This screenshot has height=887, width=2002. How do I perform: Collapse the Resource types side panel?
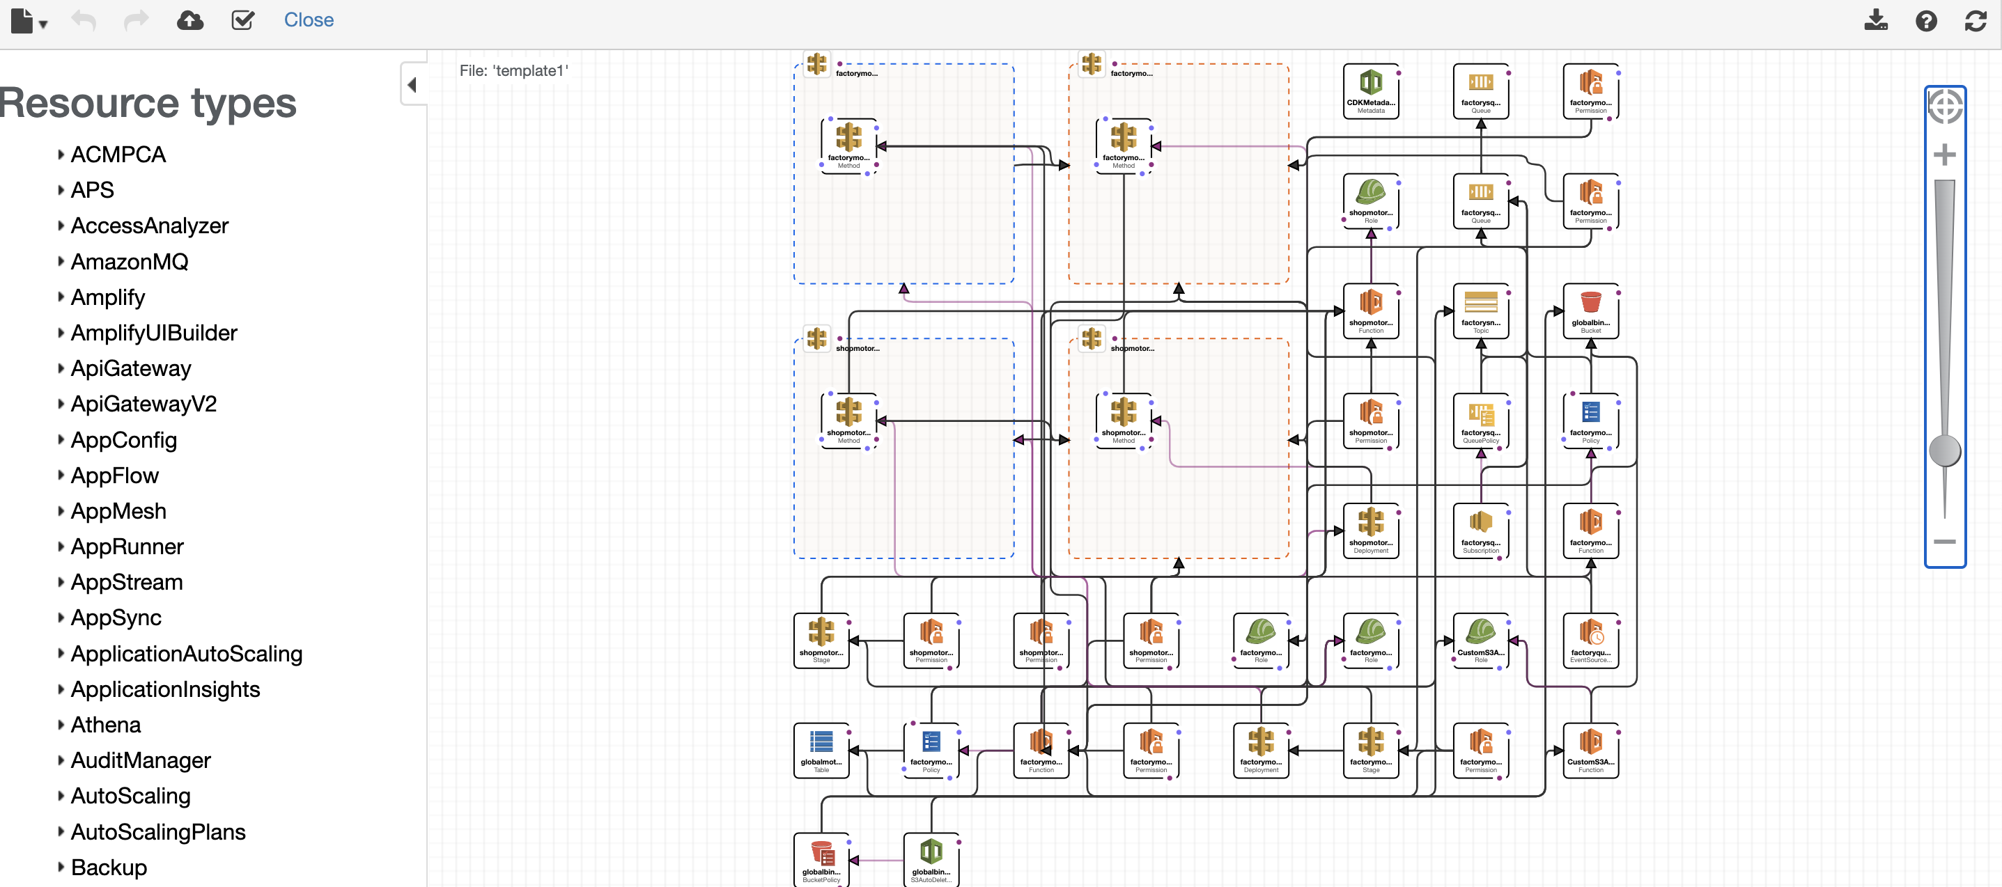click(x=412, y=84)
